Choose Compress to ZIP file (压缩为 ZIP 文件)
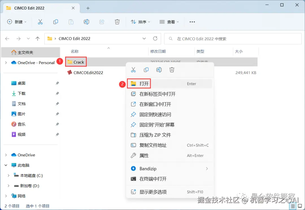The width and height of the screenshot is (305, 210). [169, 135]
